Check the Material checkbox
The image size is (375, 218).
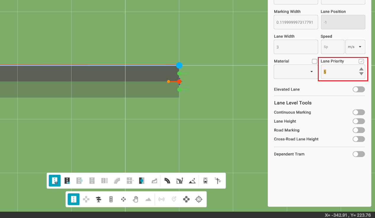pos(314,61)
